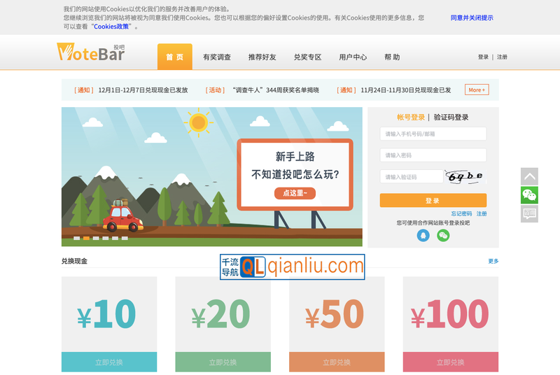Open the Cookies政策 link
The width and height of the screenshot is (560, 375).
click(111, 27)
